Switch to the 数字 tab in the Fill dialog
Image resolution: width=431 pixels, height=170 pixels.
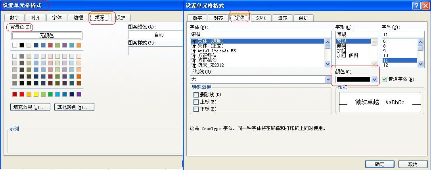click(15, 17)
